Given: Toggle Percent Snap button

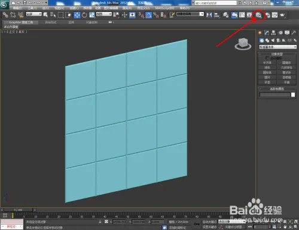Looking at the screenshot, I should (x=156, y=15).
